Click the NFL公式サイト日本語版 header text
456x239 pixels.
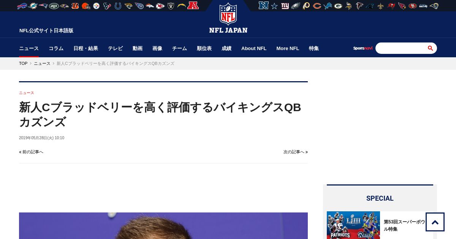(46, 31)
